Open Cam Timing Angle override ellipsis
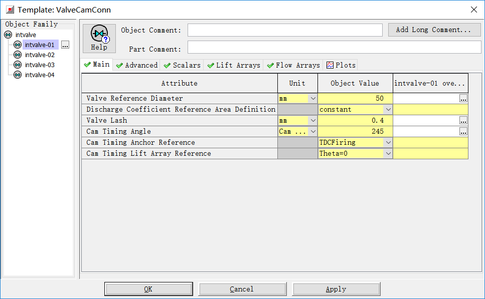This screenshot has height=299, width=485. (463, 132)
